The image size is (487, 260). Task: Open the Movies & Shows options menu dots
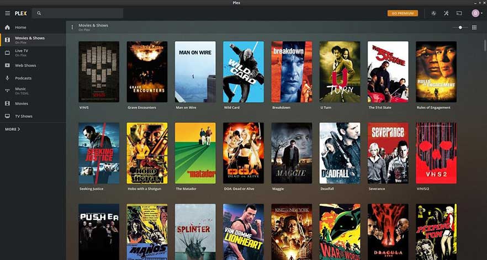tap(72, 28)
